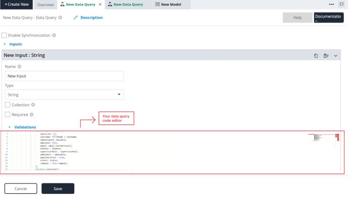Open the New Model tab
The image size is (349, 201).
(x=171, y=4)
